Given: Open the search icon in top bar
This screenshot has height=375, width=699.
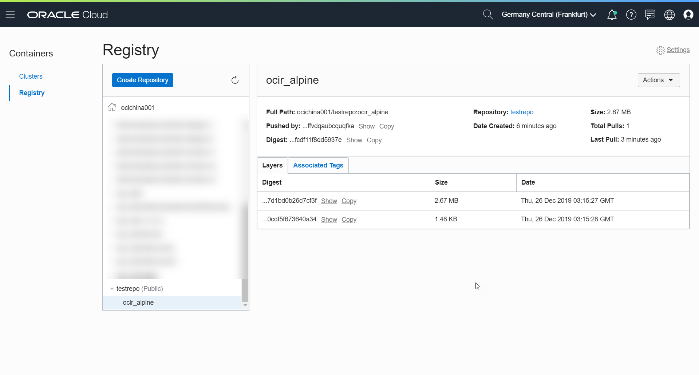Looking at the screenshot, I should pyautogui.click(x=488, y=15).
